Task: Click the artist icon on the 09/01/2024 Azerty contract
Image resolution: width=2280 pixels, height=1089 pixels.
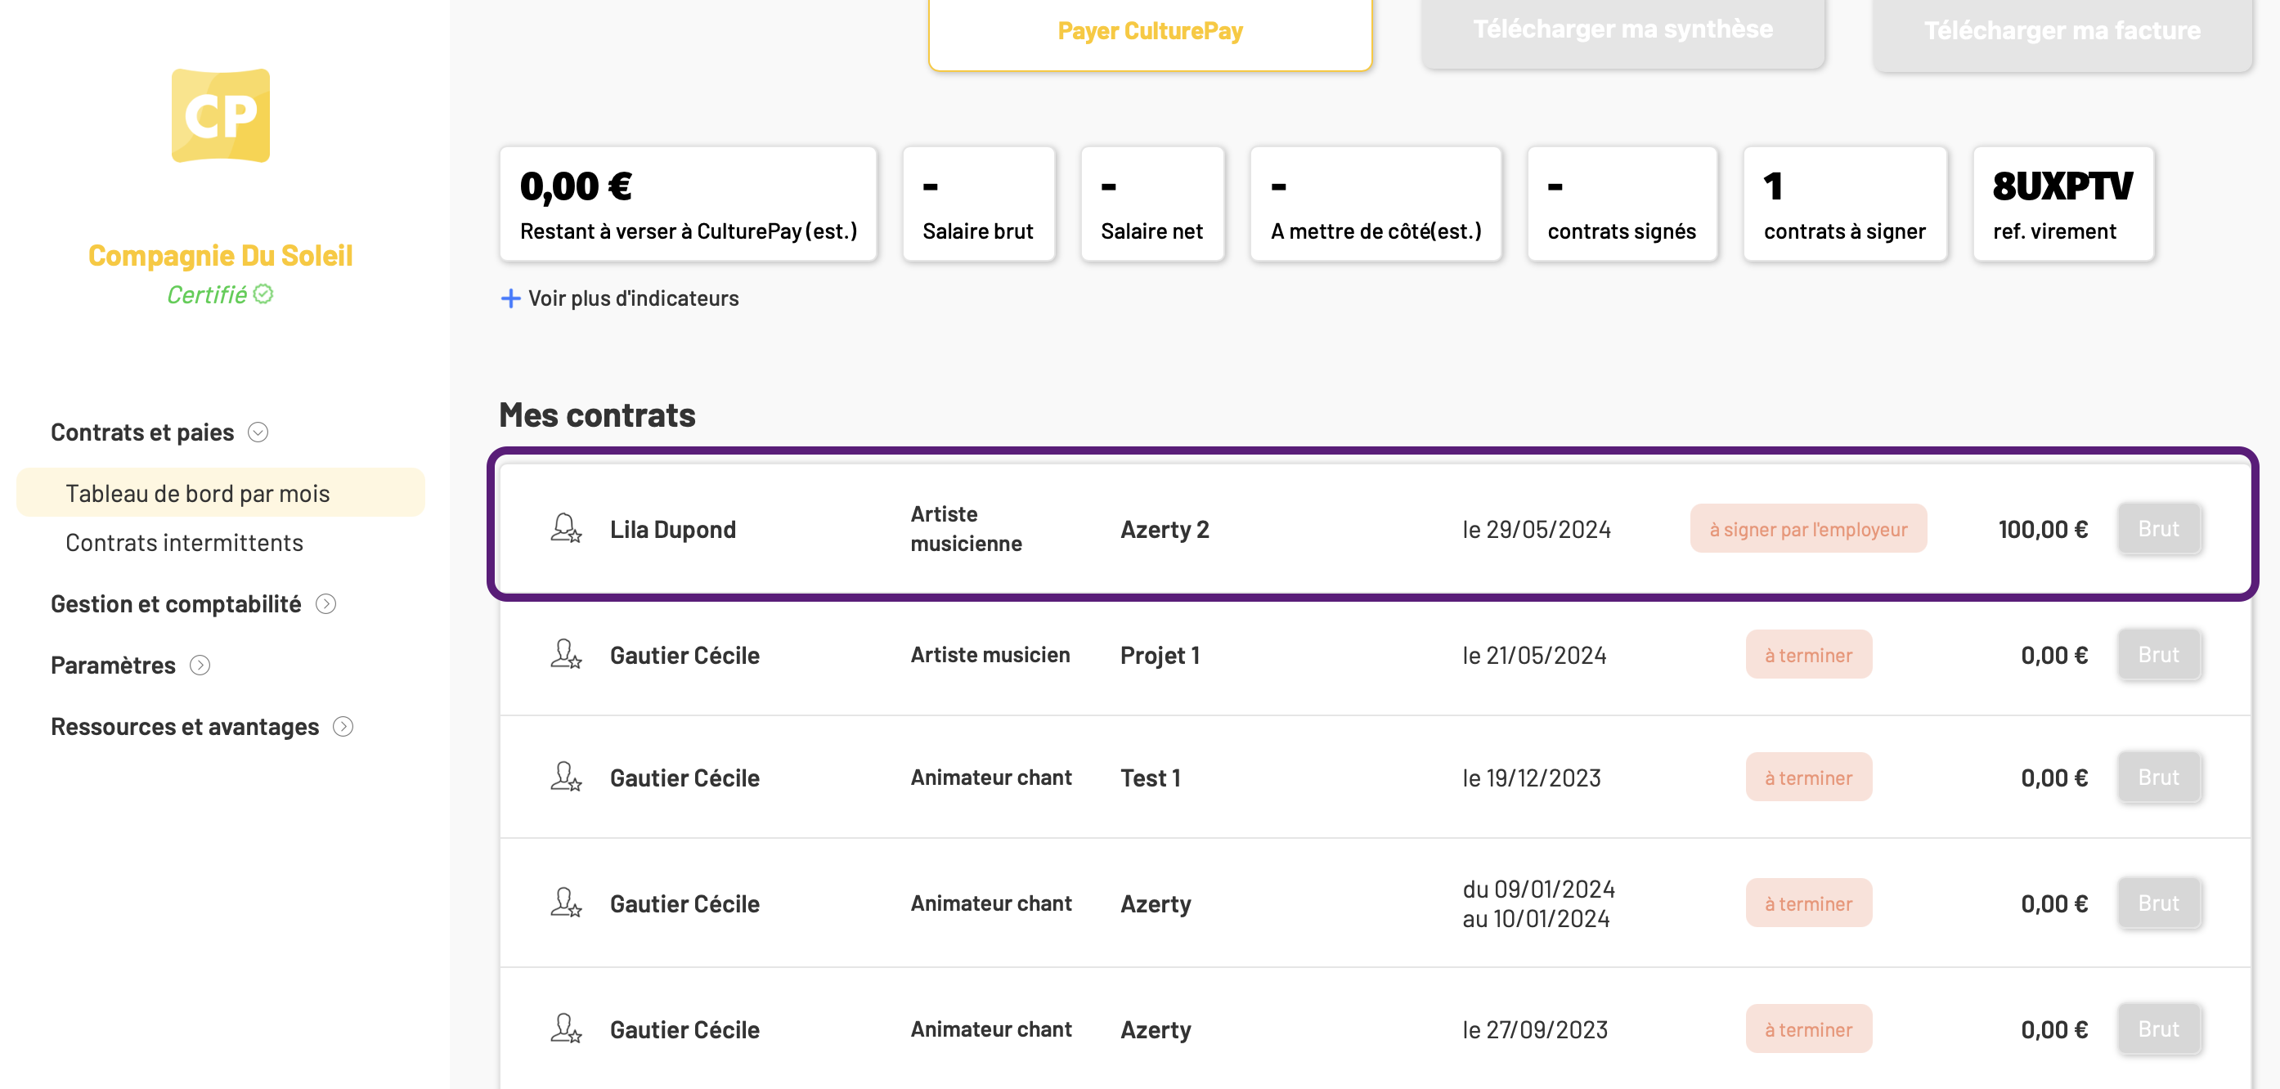Action: [566, 903]
